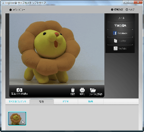The width and height of the screenshot is (144, 132).
Task: Click the camera icon to take photo/video
Action: 19,90
